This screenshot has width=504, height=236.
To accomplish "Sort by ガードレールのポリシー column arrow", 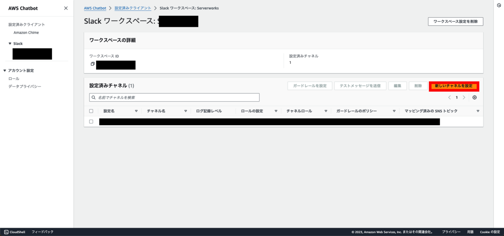I will tap(394, 111).
